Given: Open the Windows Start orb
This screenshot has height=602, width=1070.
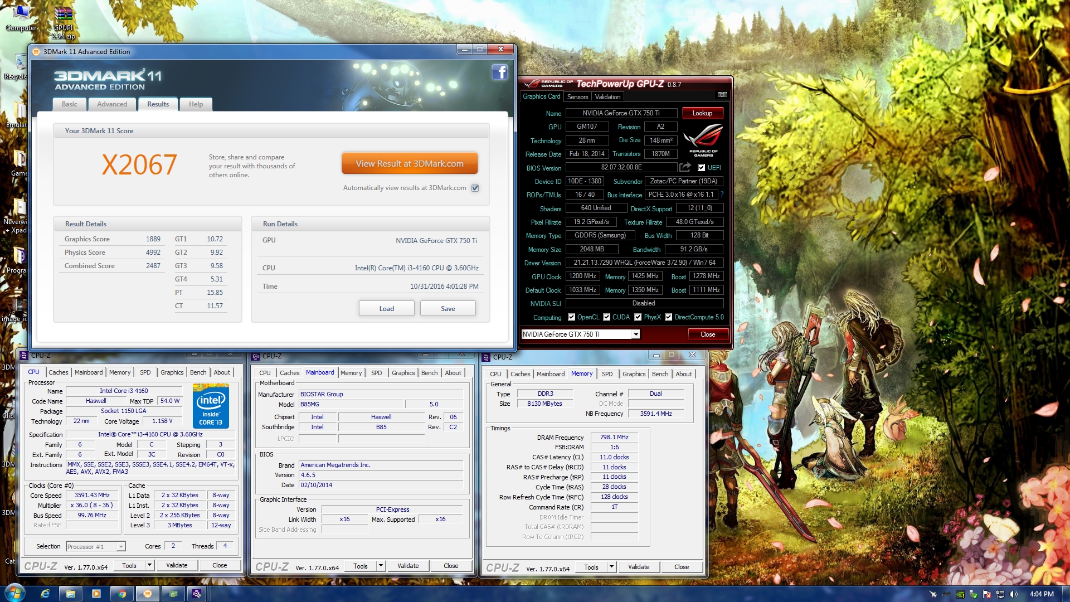Looking at the screenshot, I should tap(14, 593).
